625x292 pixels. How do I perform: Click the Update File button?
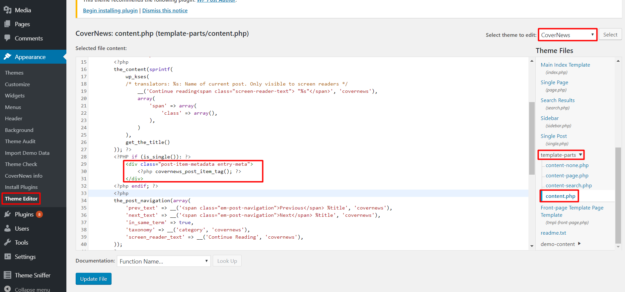[94, 279]
